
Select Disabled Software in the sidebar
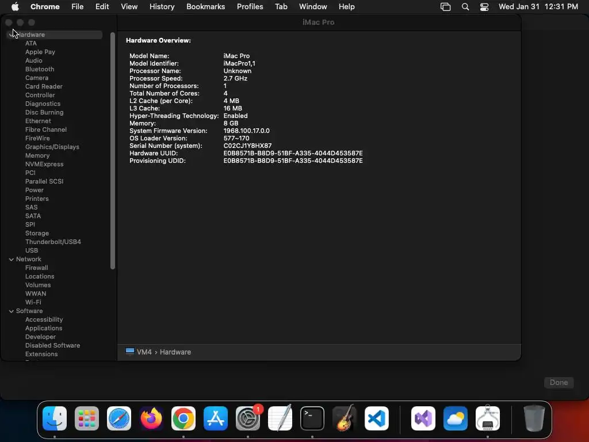[52, 346]
